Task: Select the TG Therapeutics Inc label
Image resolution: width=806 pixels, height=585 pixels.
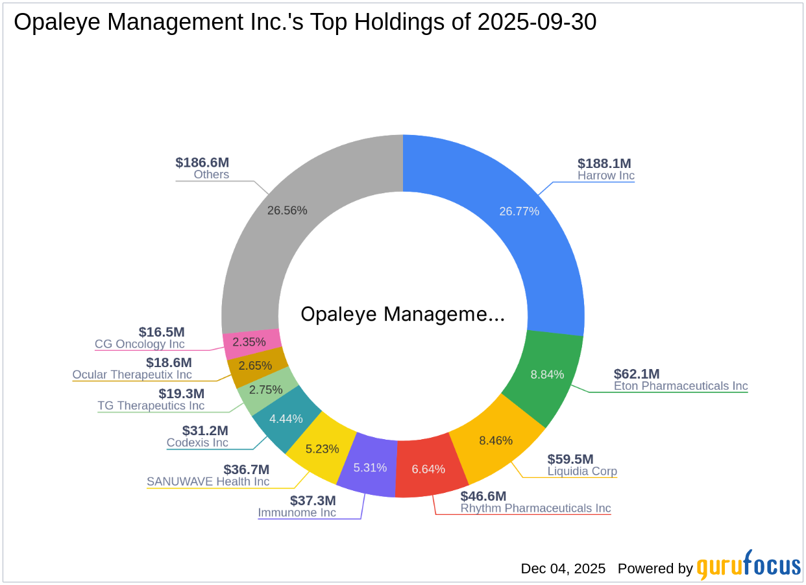Action: coord(151,406)
